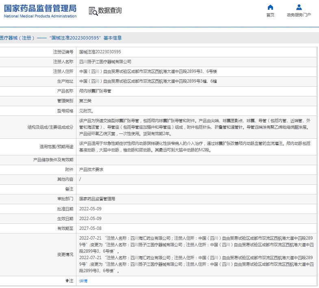Click the 备注 row label

(x=69, y=189)
